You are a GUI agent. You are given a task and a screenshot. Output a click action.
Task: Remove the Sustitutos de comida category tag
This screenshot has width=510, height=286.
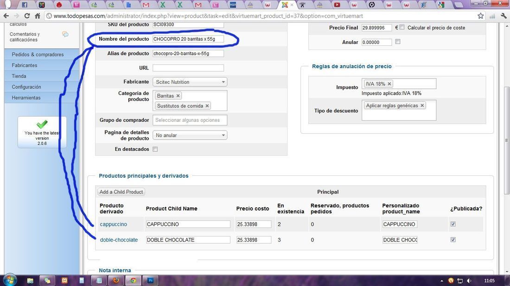(207, 106)
